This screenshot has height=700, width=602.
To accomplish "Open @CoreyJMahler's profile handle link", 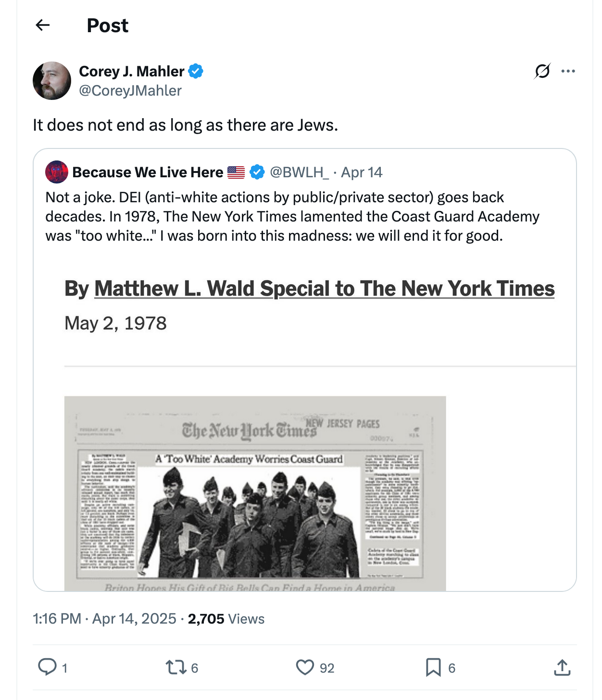I will [x=131, y=90].
